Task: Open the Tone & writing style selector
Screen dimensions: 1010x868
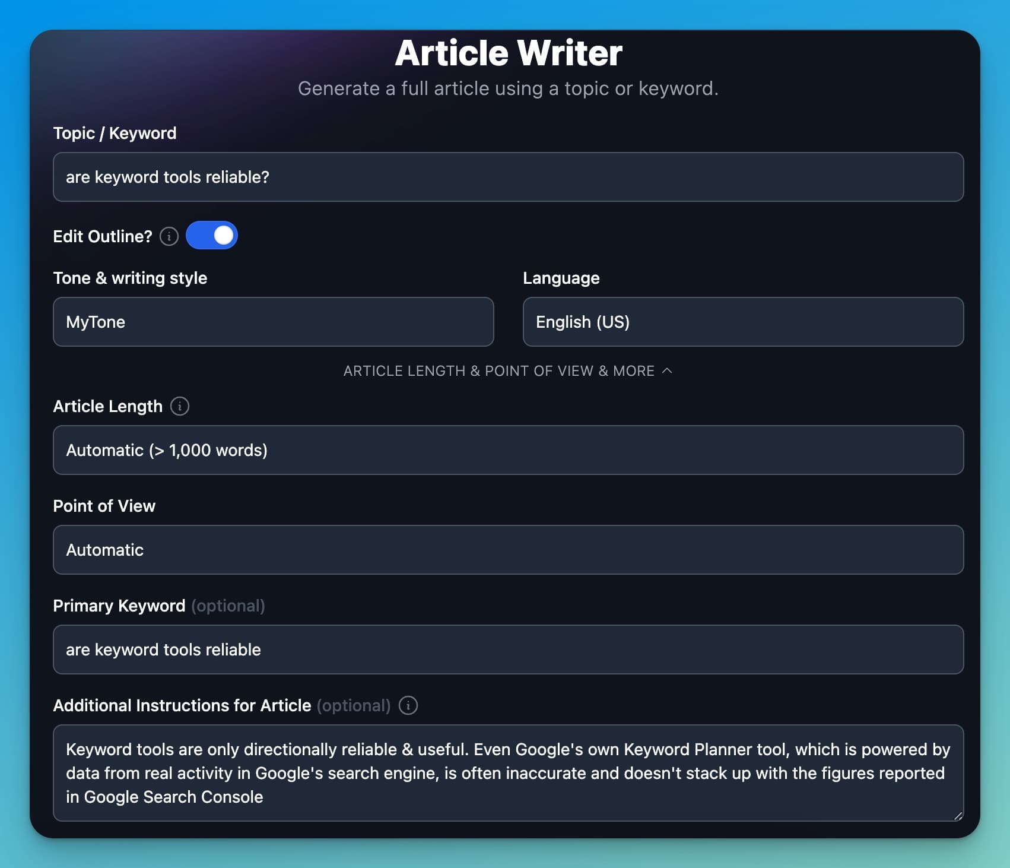Action: pos(273,322)
